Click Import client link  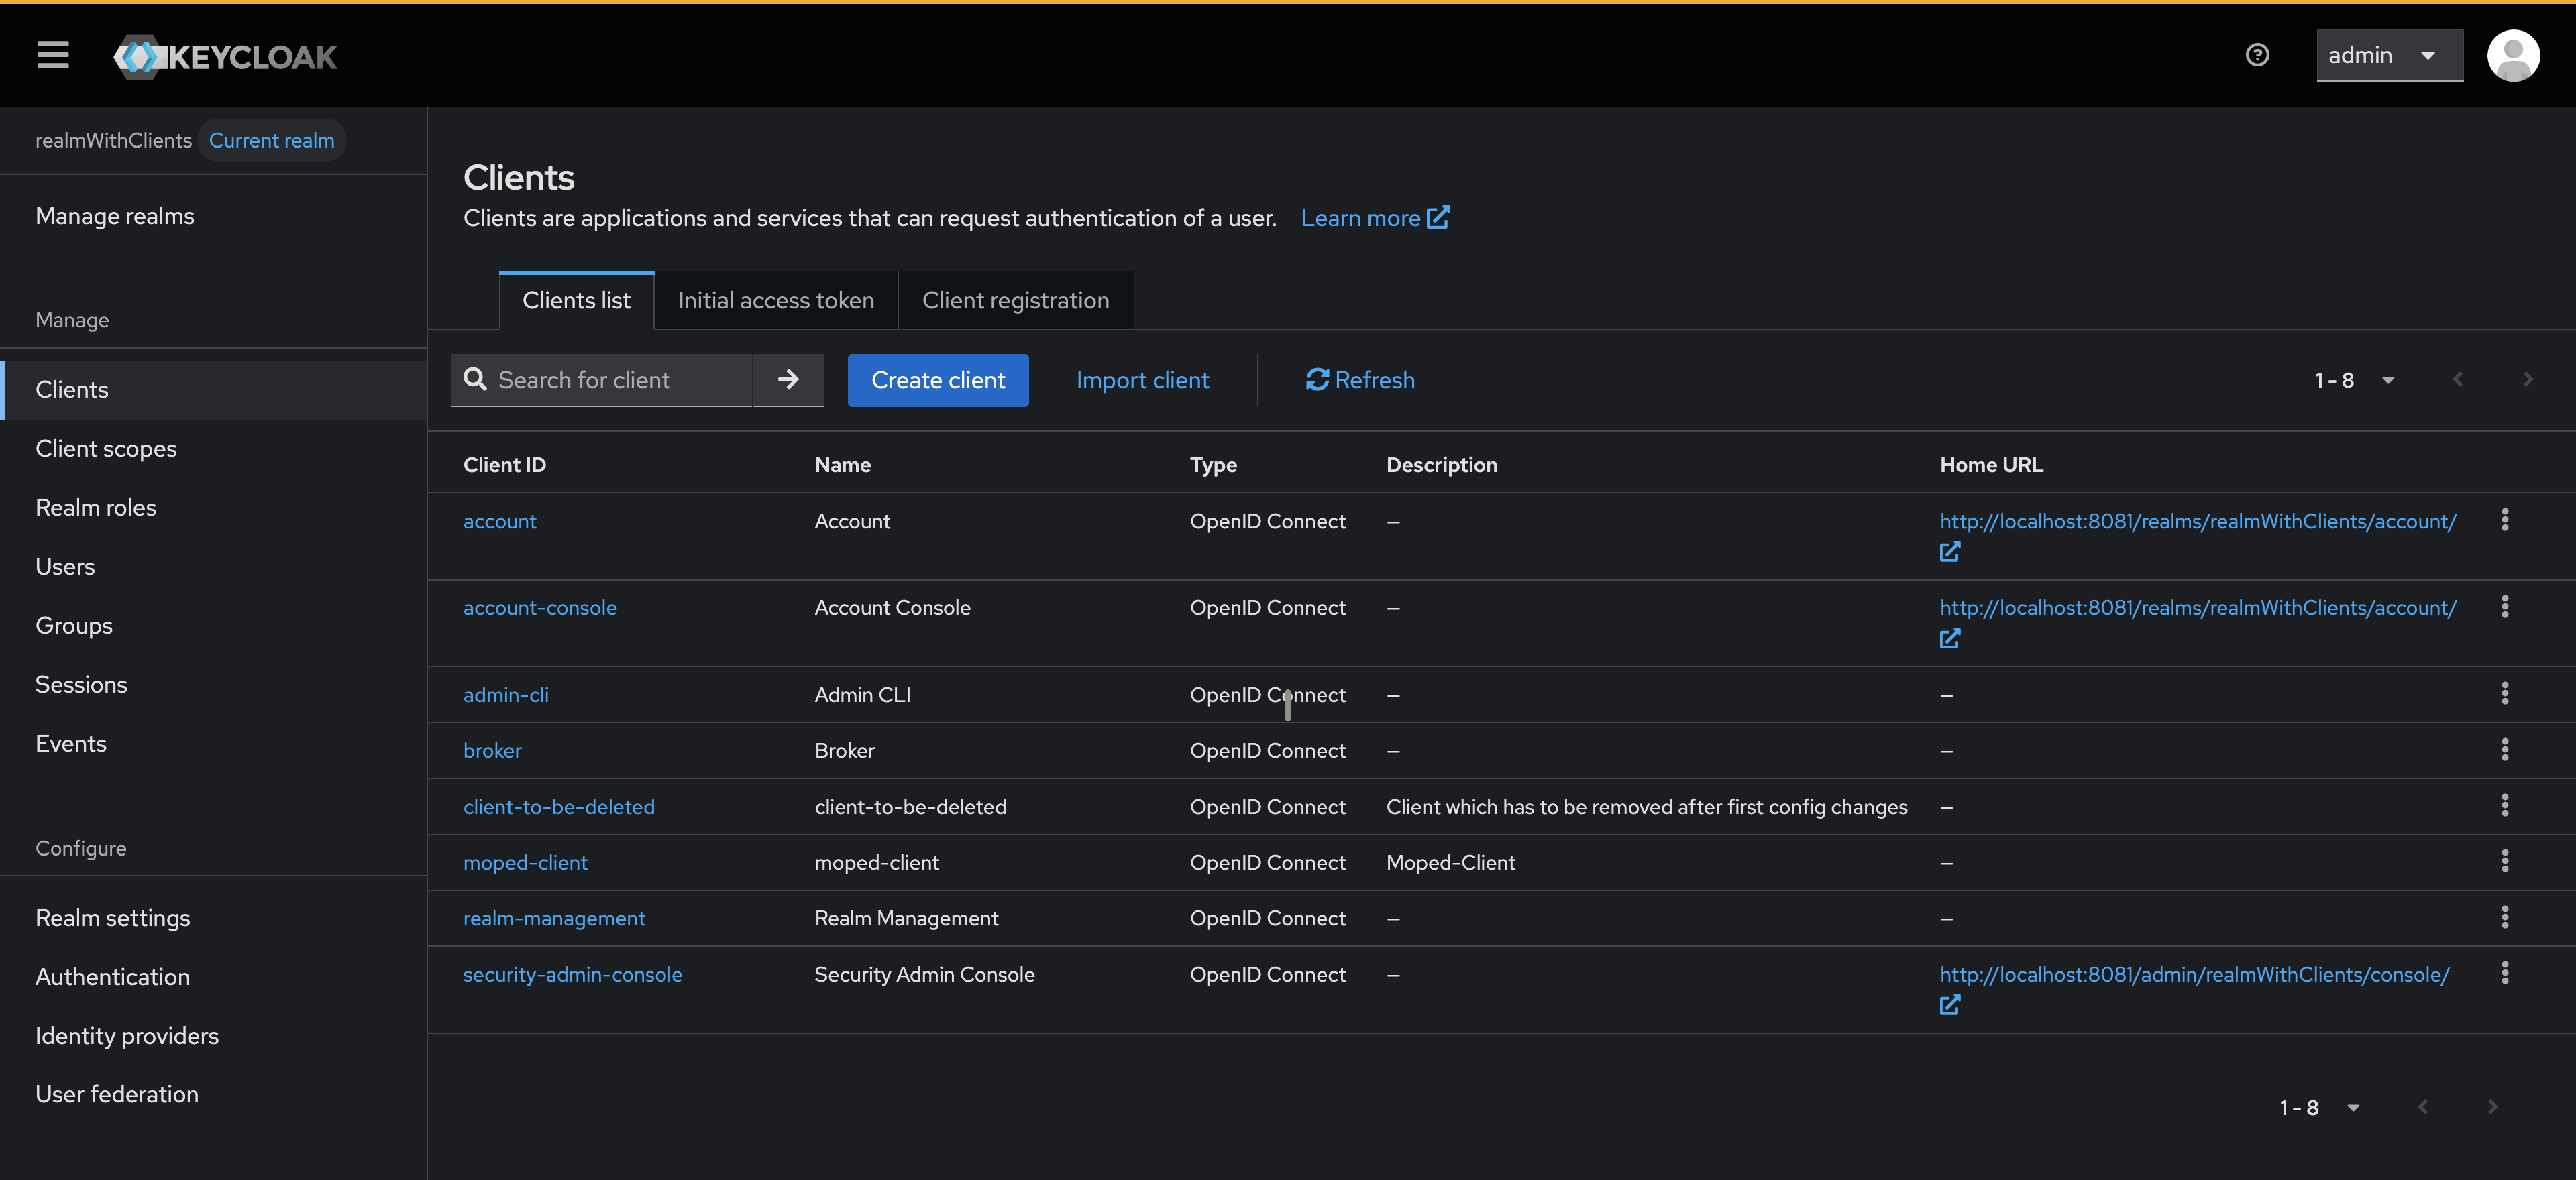1142,379
